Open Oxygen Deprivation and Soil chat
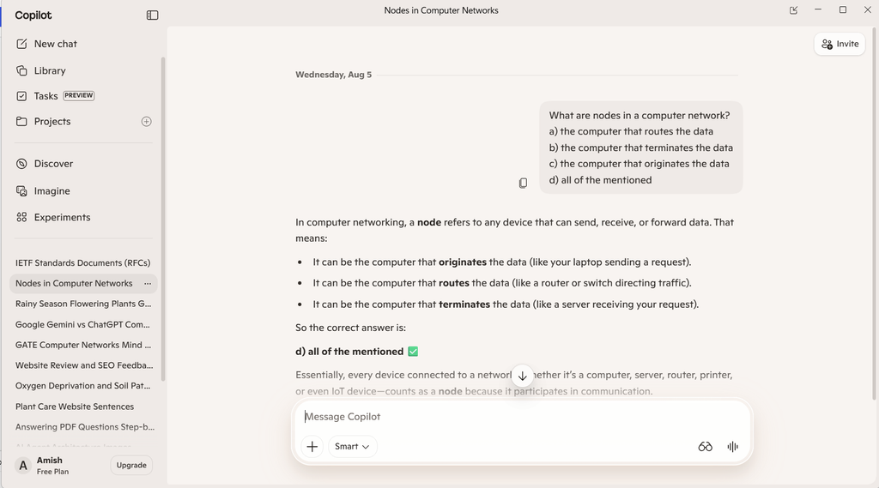This screenshot has height=488, width=879. click(x=83, y=386)
